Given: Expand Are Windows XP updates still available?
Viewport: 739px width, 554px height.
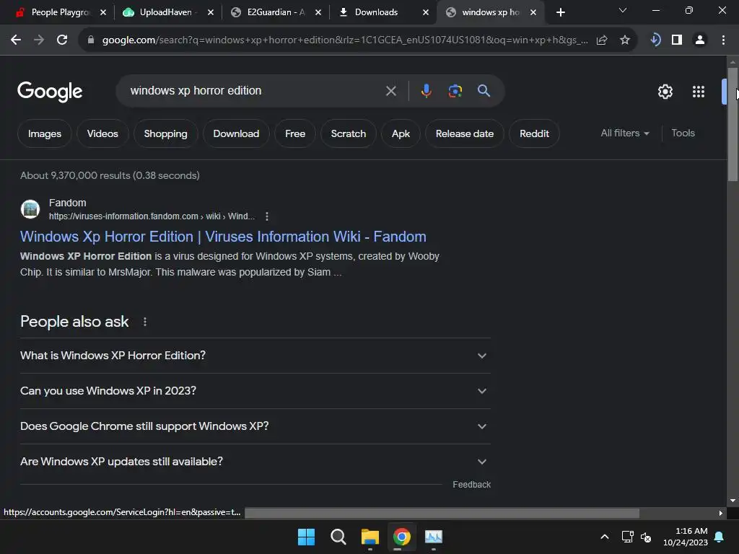Looking at the screenshot, I should (x=255, y=462).
